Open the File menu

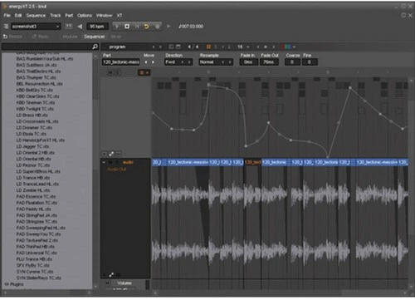pos(7,15)
